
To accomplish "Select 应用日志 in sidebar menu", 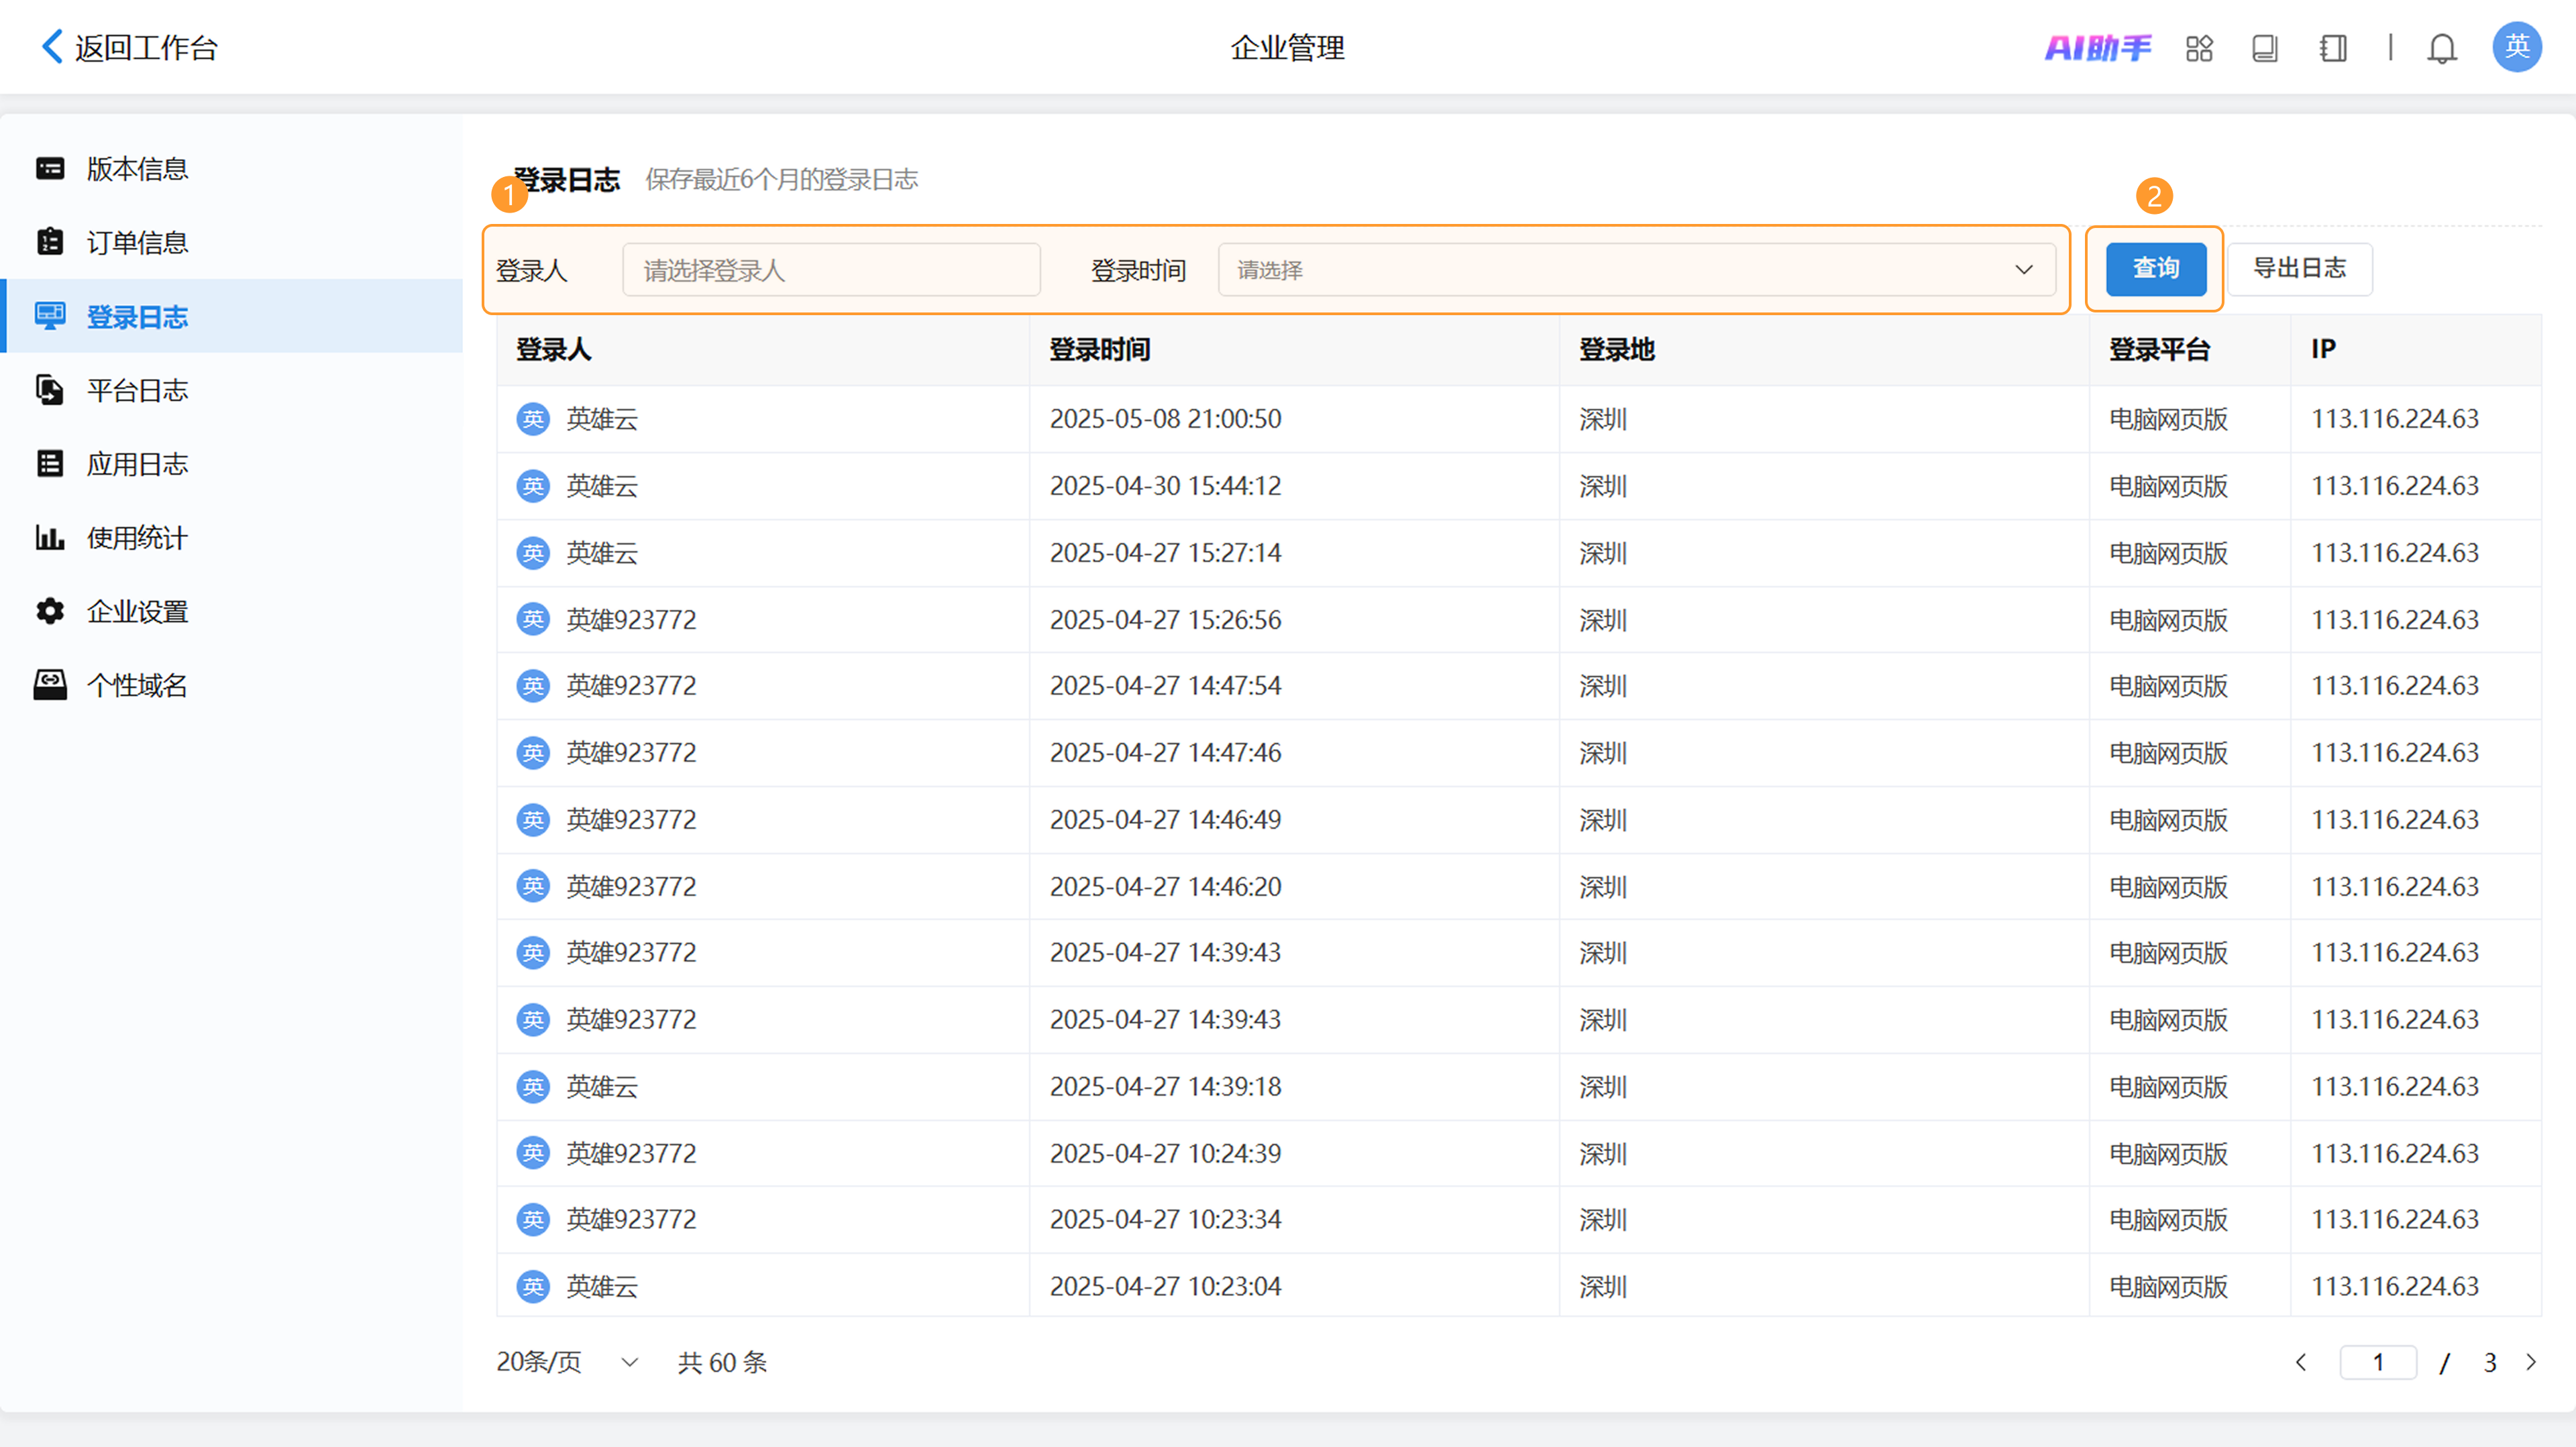I will pyautogui.click(x=137, y=465).
